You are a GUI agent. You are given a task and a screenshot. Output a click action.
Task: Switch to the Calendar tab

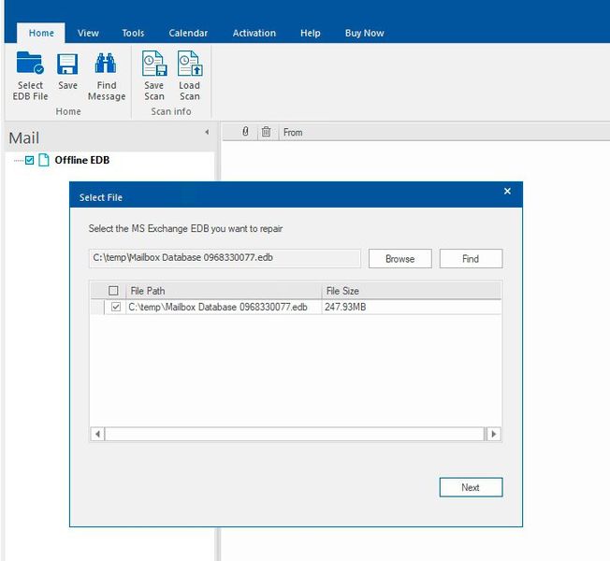(188, 34)
